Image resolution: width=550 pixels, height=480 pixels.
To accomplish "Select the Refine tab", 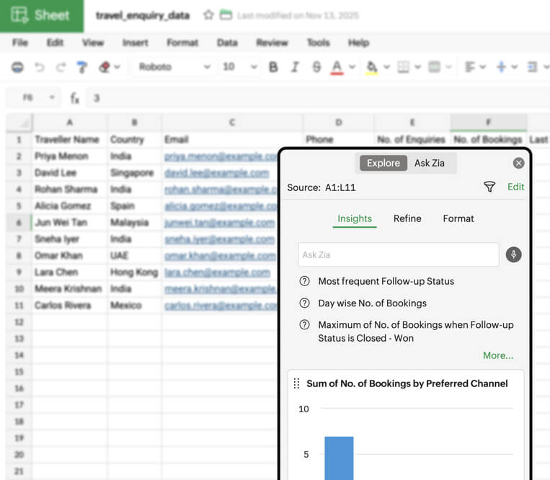I will [407, 218].
